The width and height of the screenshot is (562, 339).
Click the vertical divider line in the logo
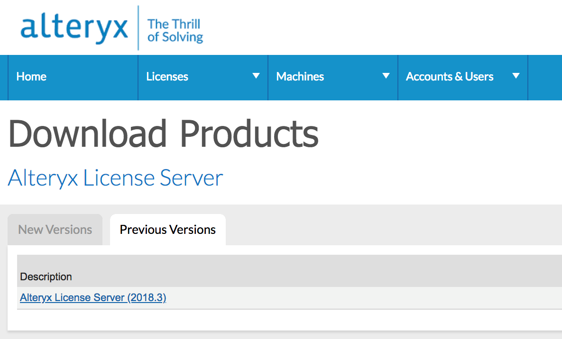pyautogui.click(x=138, y=28)
